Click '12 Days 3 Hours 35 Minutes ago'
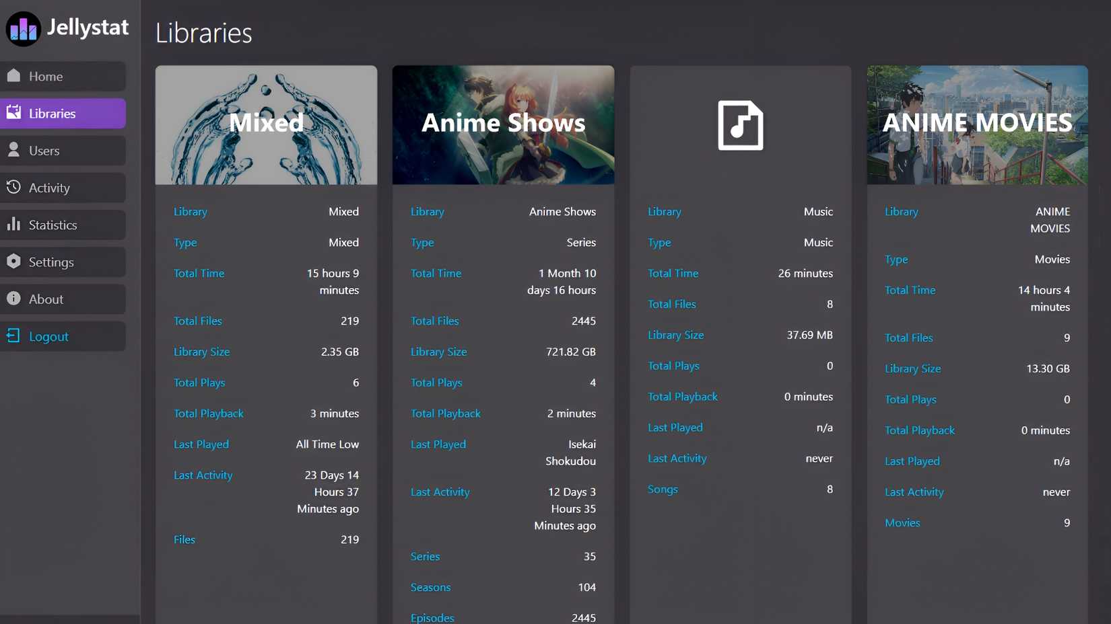The width and height of the screenshot is (1111, 624). tap(565, 509)
